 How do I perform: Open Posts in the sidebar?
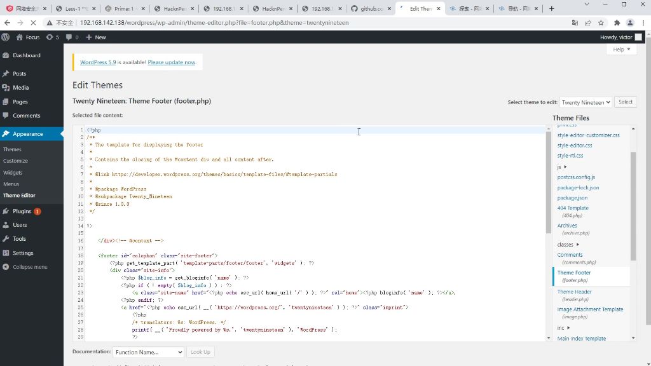[19, 74]
